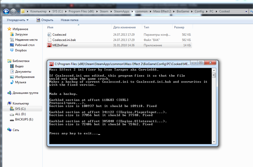Jump to Config breadcrumb
Image resolution: width=253 pixels, height=167 pixels.
pyautogui.click(x=199, y=11)
